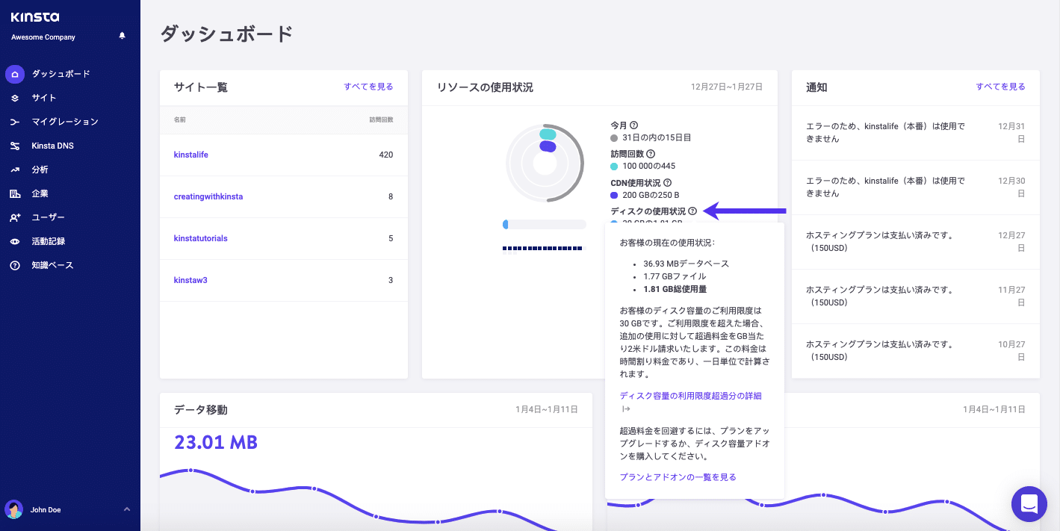The height and width of the screenshot is (531, 1060).
Task: Click the Awesome Company name
Action: [43, 37]
